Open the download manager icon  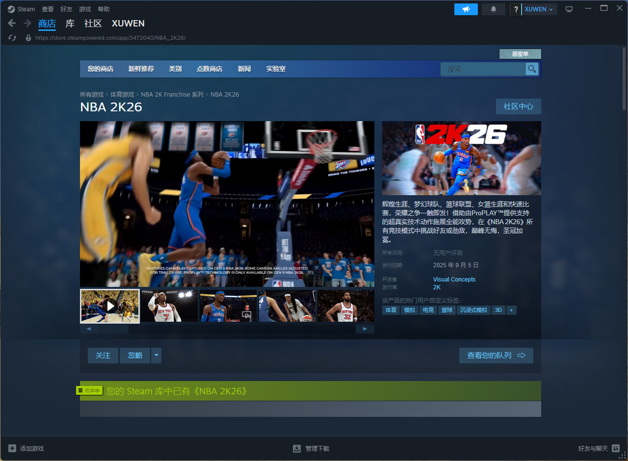(297, 448)
